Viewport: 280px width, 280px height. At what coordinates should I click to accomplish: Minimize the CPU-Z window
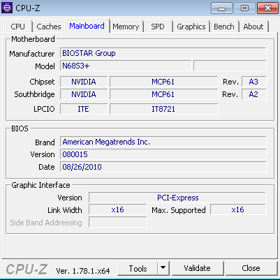pyautogui.click(x=221, y=8)
